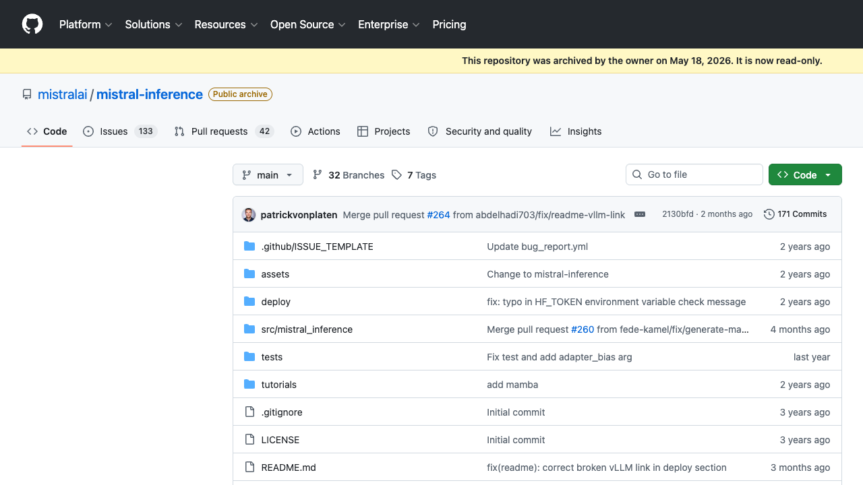Click patrickvonplaten's avatar image

pyautogui.click(x=249, y=214)
